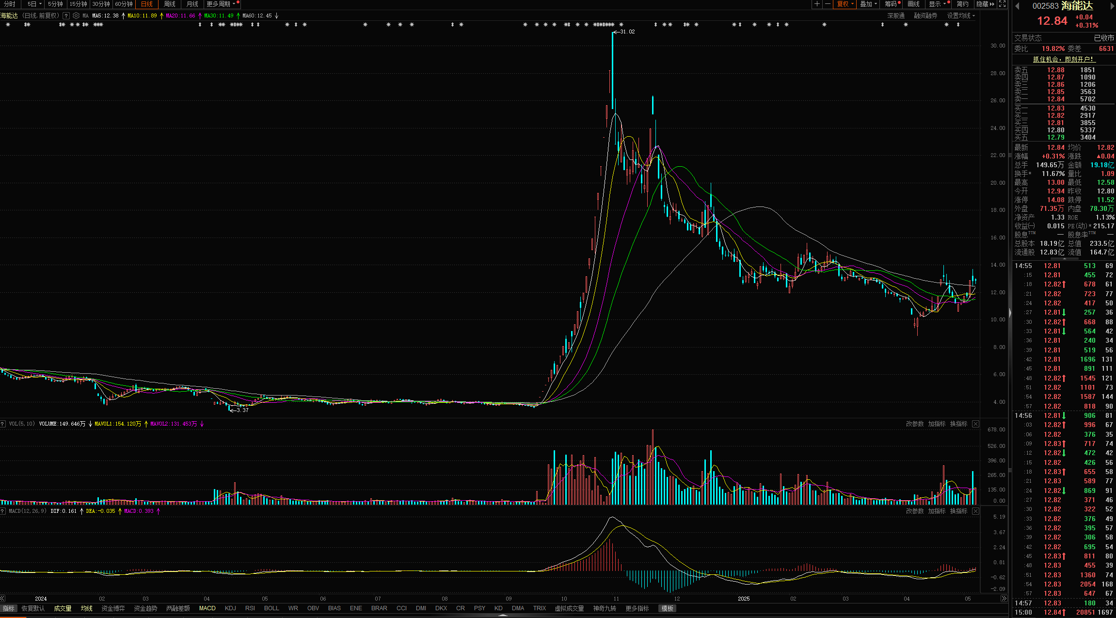
Task: Click VOL panel 加指标 button
Action: click(x=937, y=424)
